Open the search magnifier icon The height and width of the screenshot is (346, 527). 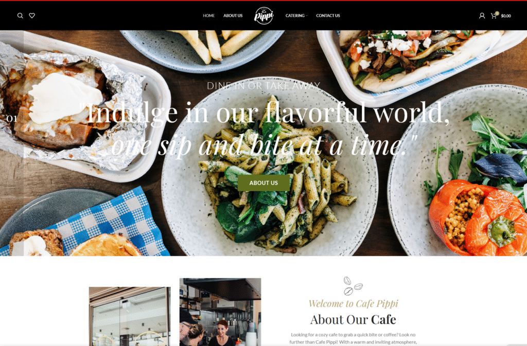(20, 15)
